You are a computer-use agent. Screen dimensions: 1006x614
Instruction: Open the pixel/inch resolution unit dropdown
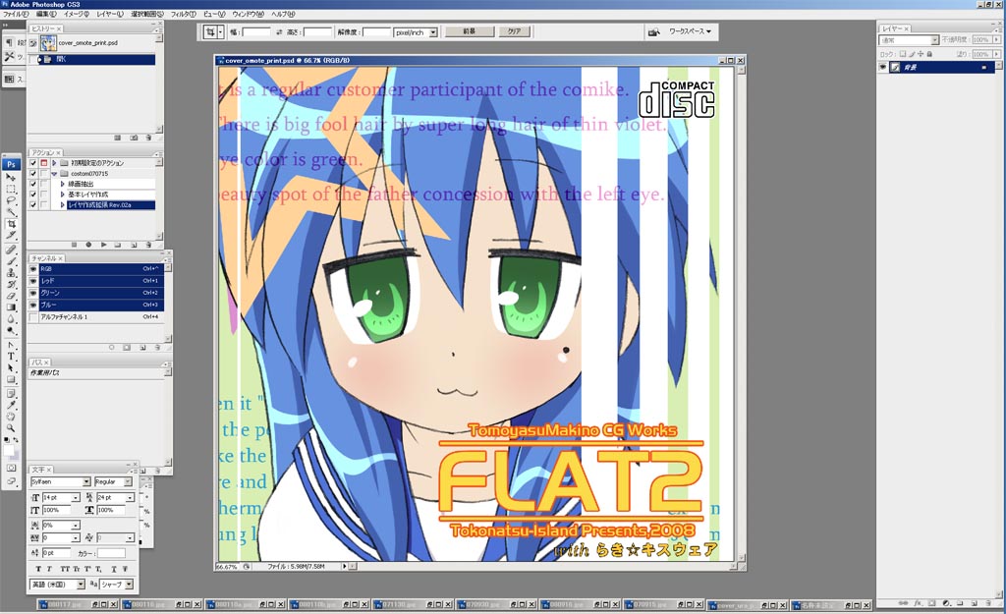tap(433, 32)
